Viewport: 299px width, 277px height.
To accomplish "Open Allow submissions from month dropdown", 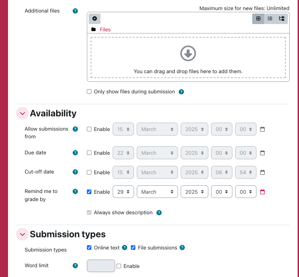I will point(157,129).
